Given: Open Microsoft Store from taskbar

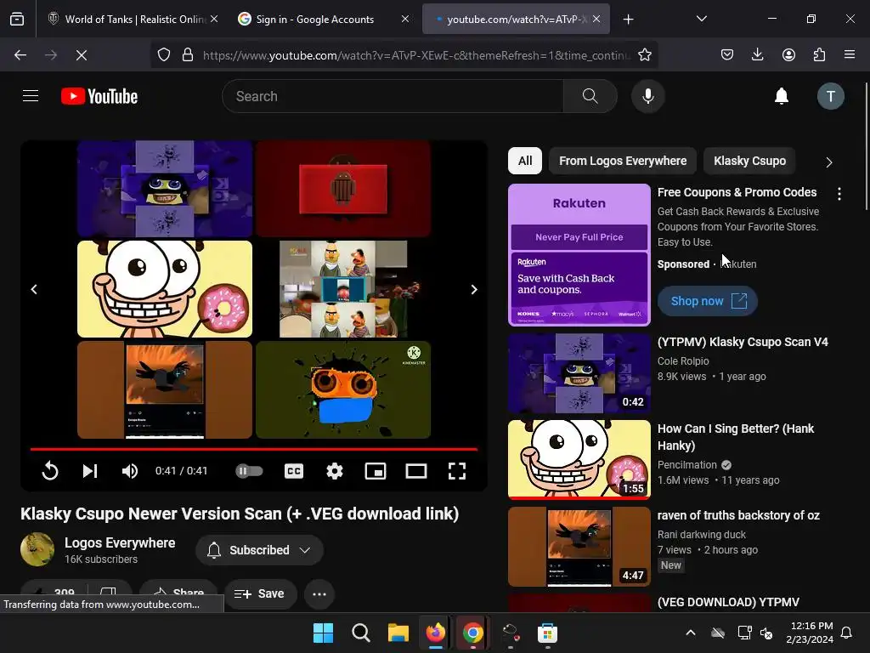Looking at the screenshot, I should [x=547, y=633].
